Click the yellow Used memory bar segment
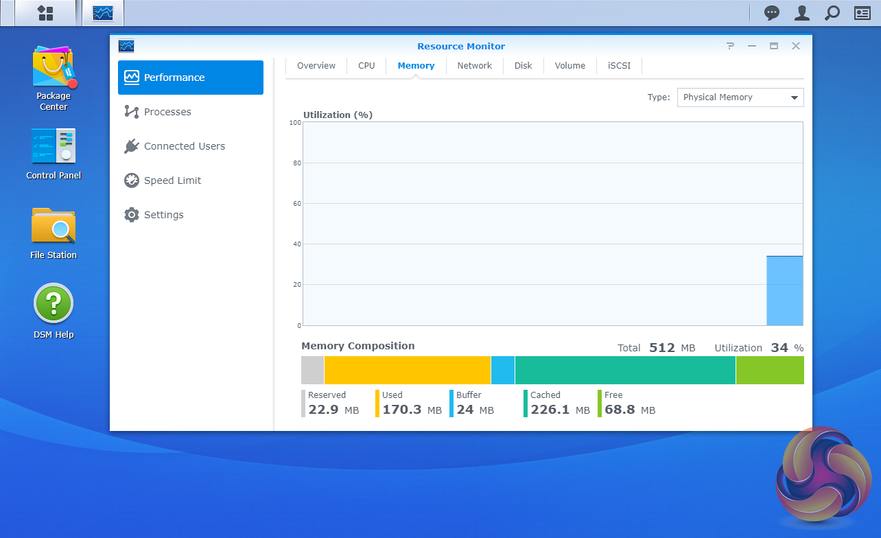Viewport: 881px width, 538px height. [407, 370]
